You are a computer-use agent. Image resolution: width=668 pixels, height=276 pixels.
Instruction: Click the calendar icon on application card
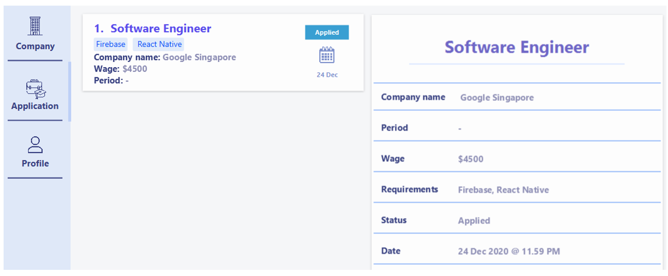327,55
